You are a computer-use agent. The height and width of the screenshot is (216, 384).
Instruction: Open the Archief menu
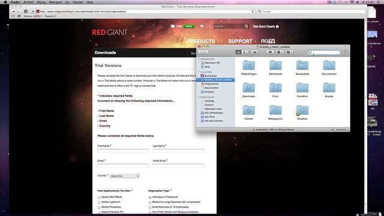click(28, 2)
